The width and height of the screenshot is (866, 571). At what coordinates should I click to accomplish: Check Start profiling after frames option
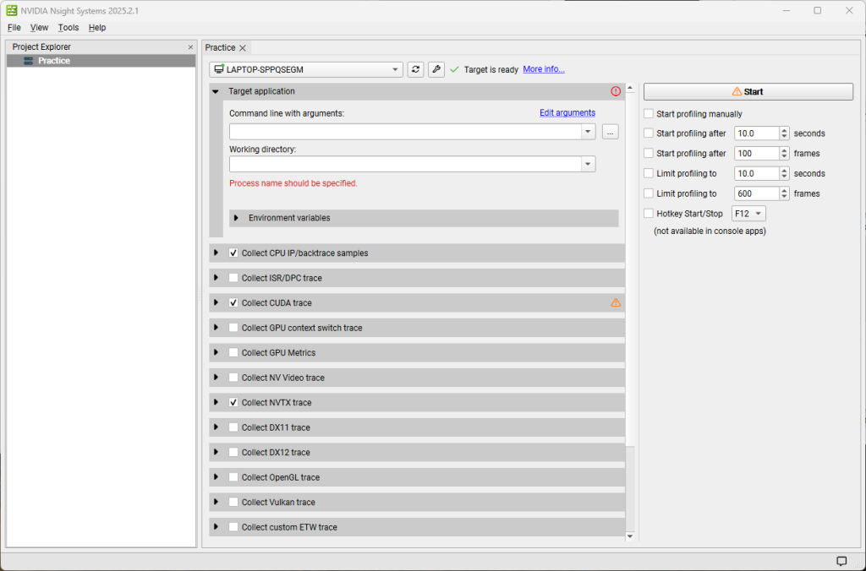649,154
